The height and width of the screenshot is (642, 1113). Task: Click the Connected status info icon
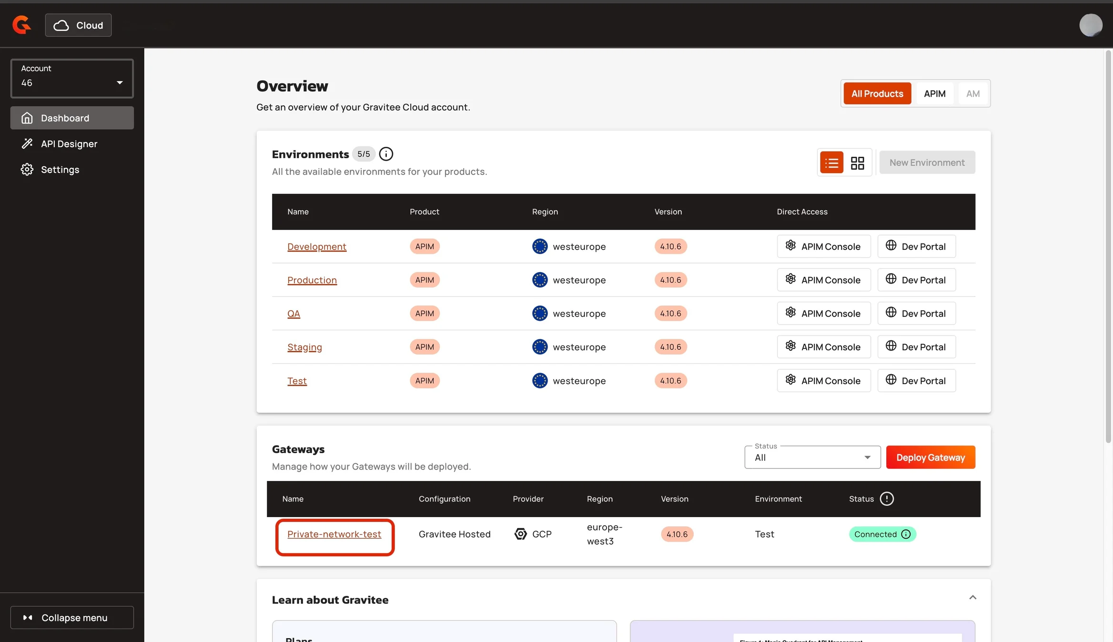[906, 534]
